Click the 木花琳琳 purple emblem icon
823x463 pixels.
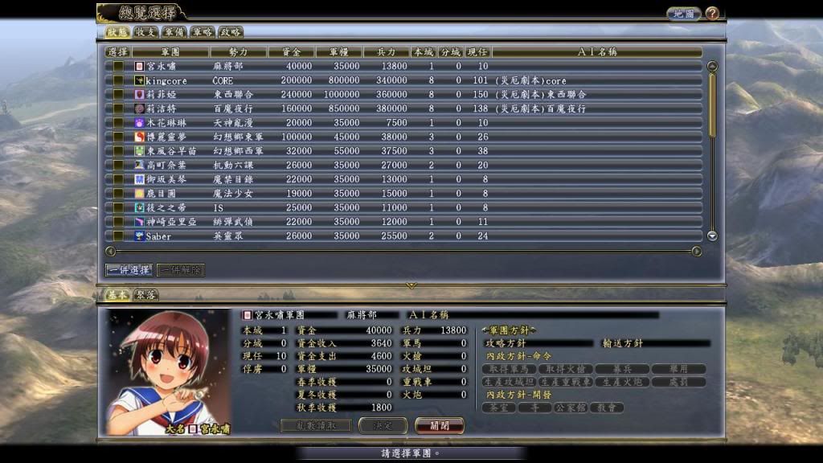tap(139, 123)
